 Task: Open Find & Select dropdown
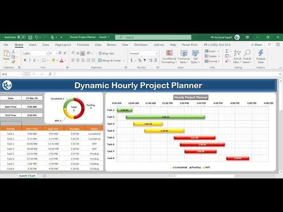pos(247,57)
